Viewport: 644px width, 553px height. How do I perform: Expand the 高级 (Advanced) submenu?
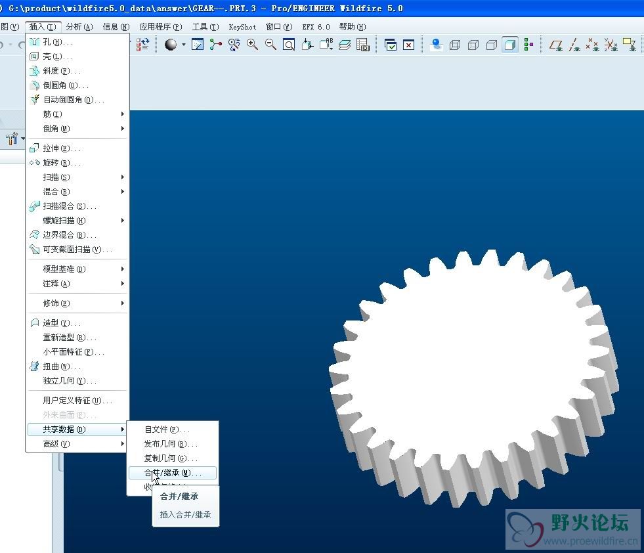point(77,444)
